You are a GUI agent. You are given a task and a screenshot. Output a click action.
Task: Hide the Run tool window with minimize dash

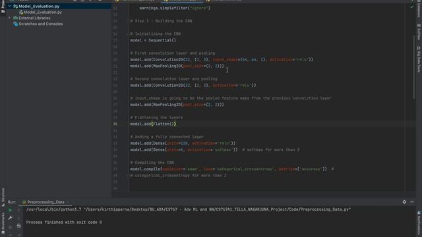pos(412,202)
